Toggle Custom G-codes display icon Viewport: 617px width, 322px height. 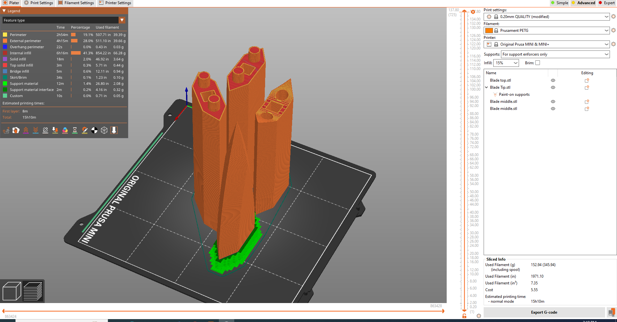pyautogui.click(x=85, y=130)
